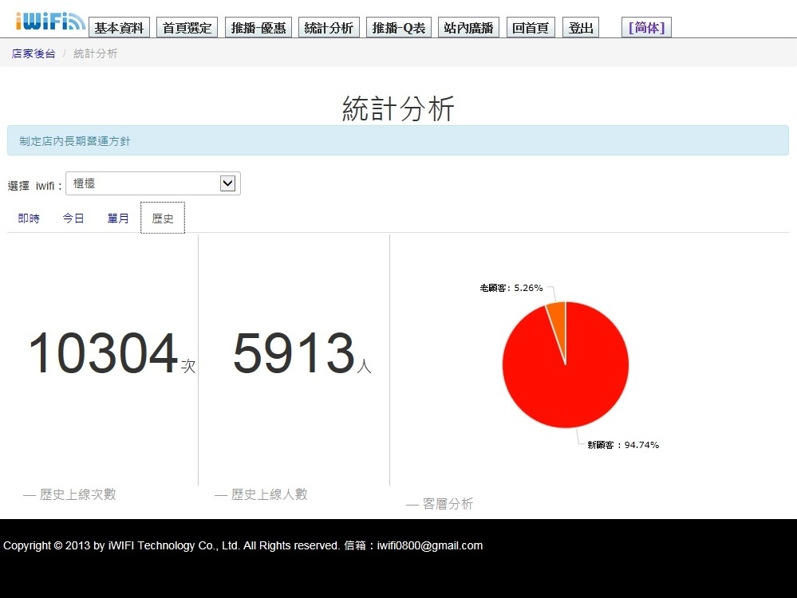Log out using 登出 button
Image resolution: width=797 pixels, height=598 pixels.
[x=581, y=27]
